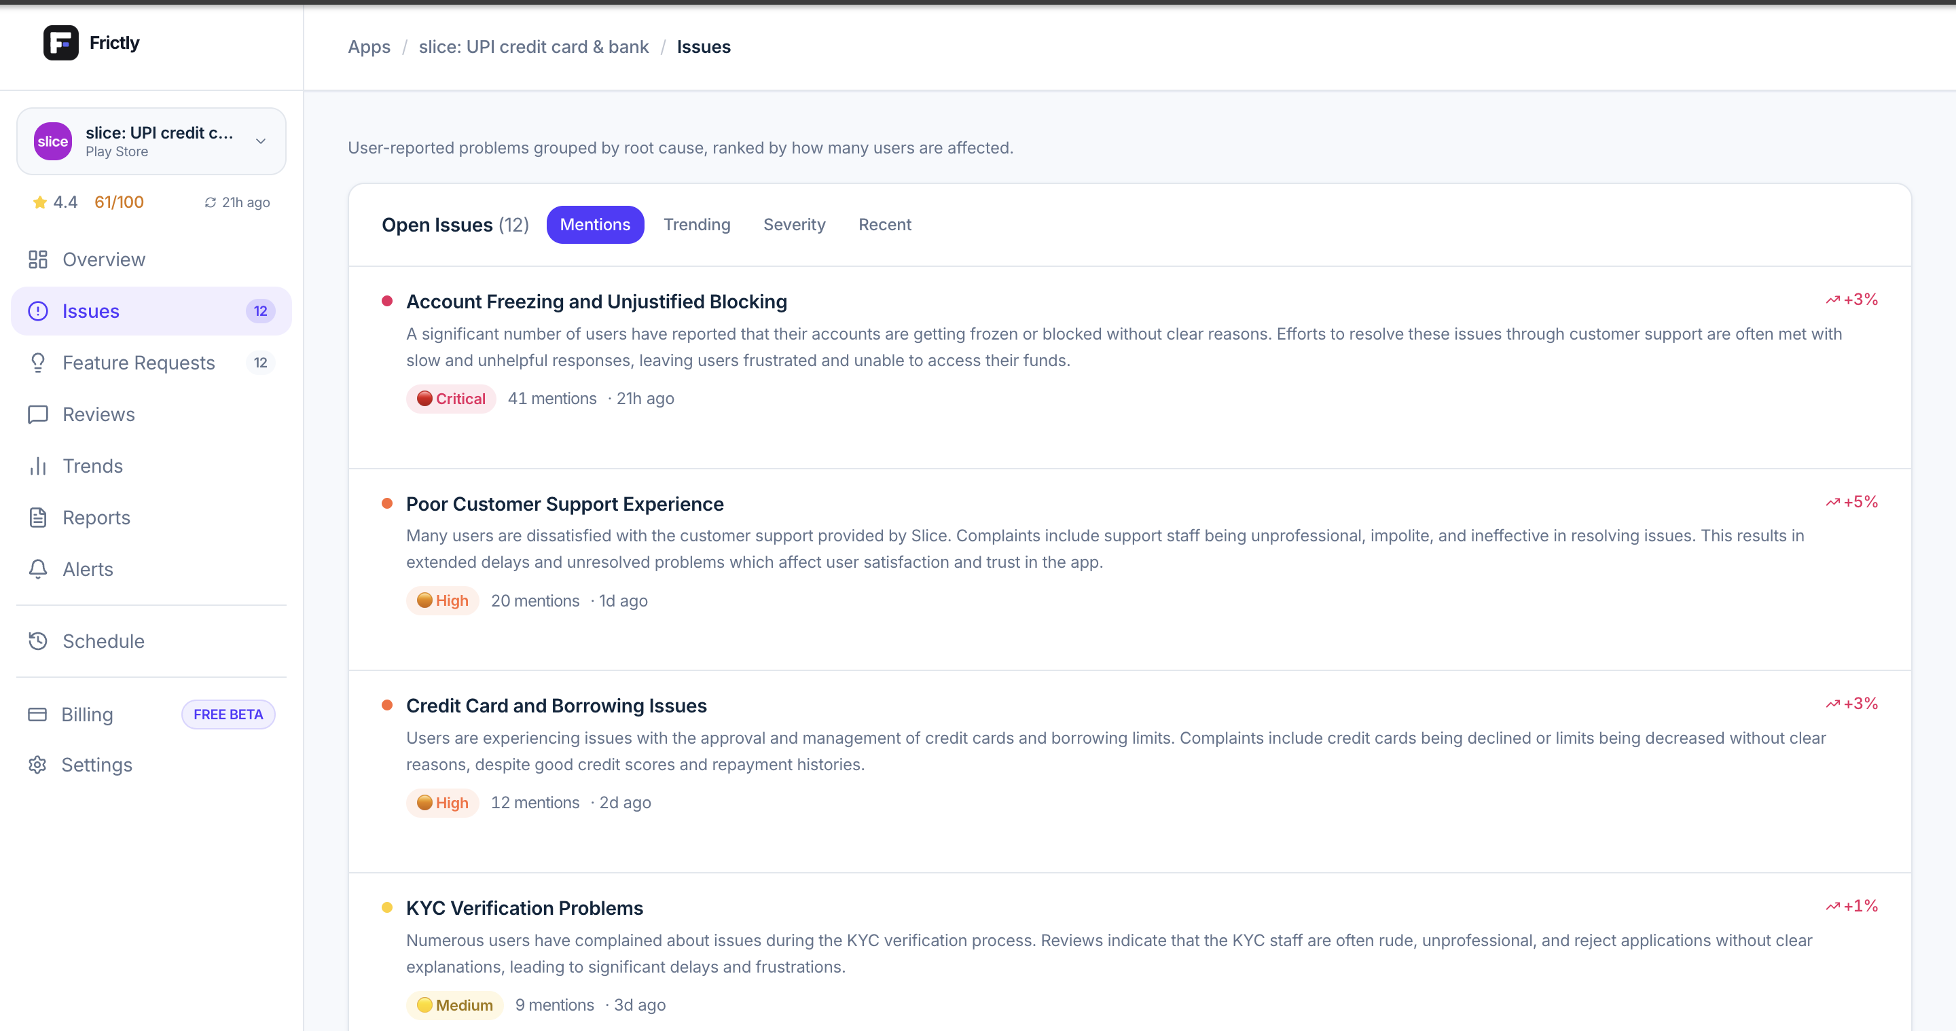Open KYC Verification Problems issue
Viewport: 1956px width, 1031px height.
point(525,908)
